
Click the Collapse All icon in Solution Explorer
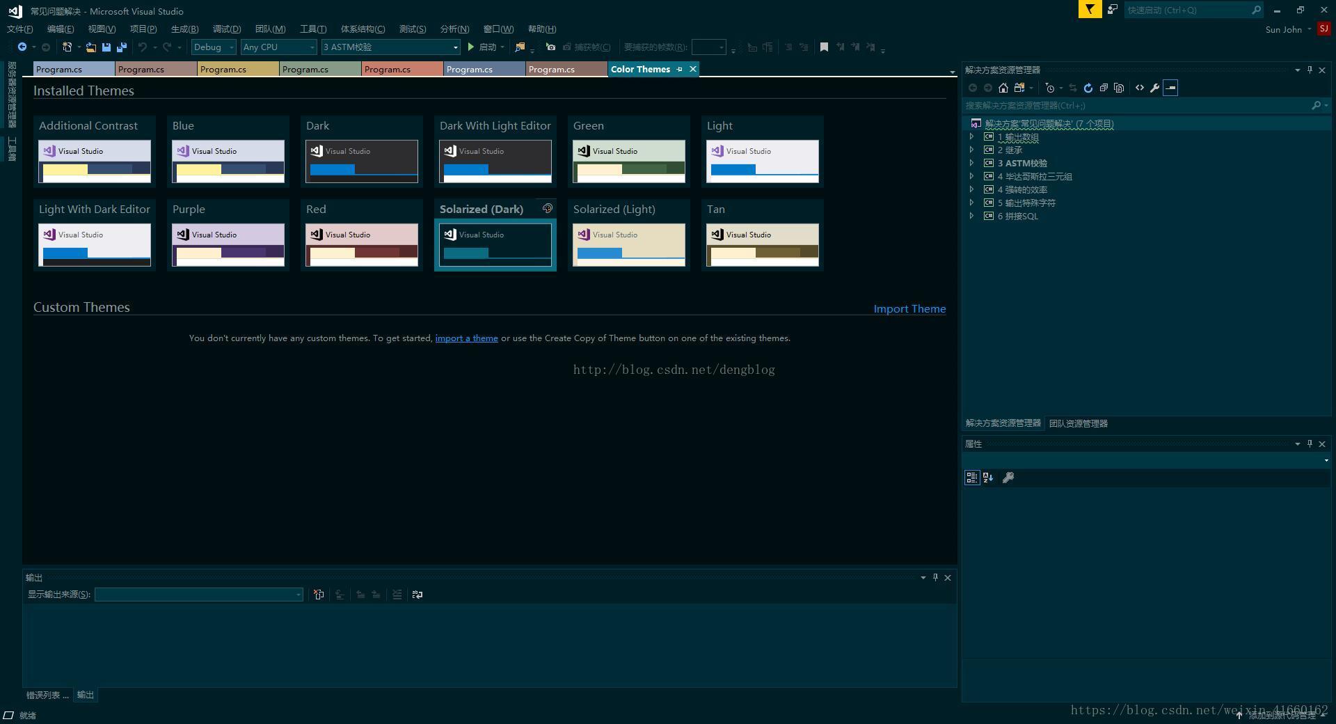click(1104, 88)
